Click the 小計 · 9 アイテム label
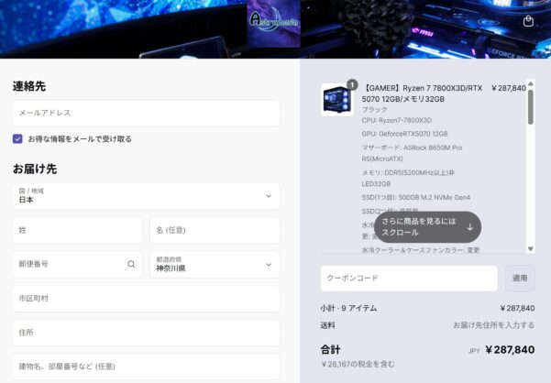551x383 pixels. 348,308
